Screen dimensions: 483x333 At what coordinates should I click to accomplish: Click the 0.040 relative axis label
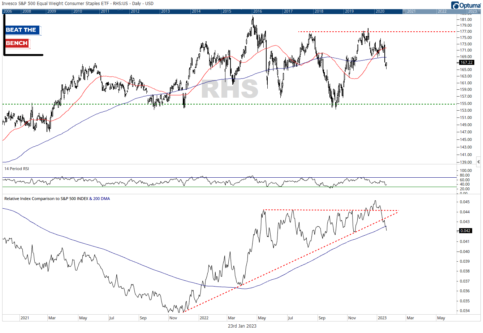coord(465,252)
